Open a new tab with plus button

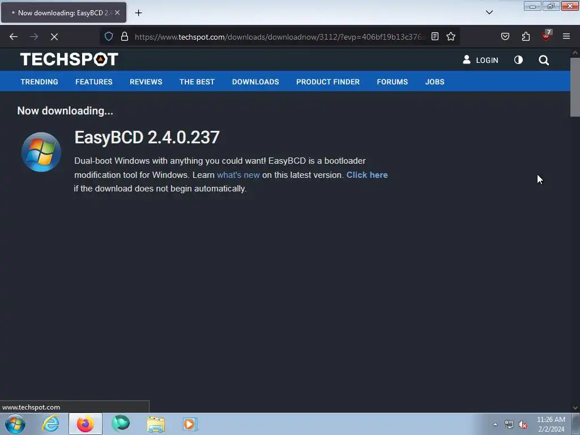coord(138,13)
